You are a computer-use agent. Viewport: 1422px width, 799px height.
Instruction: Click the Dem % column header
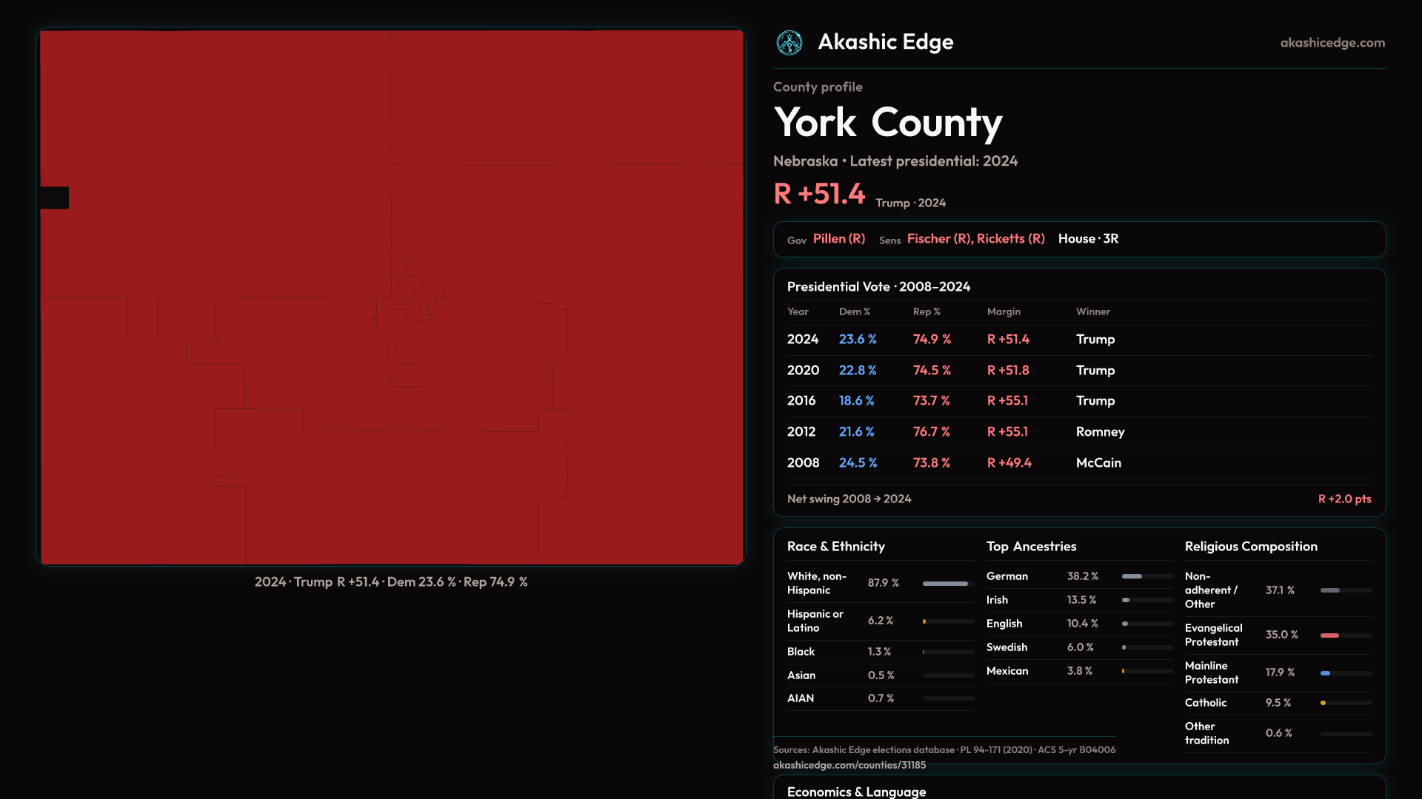pos(854,312)
